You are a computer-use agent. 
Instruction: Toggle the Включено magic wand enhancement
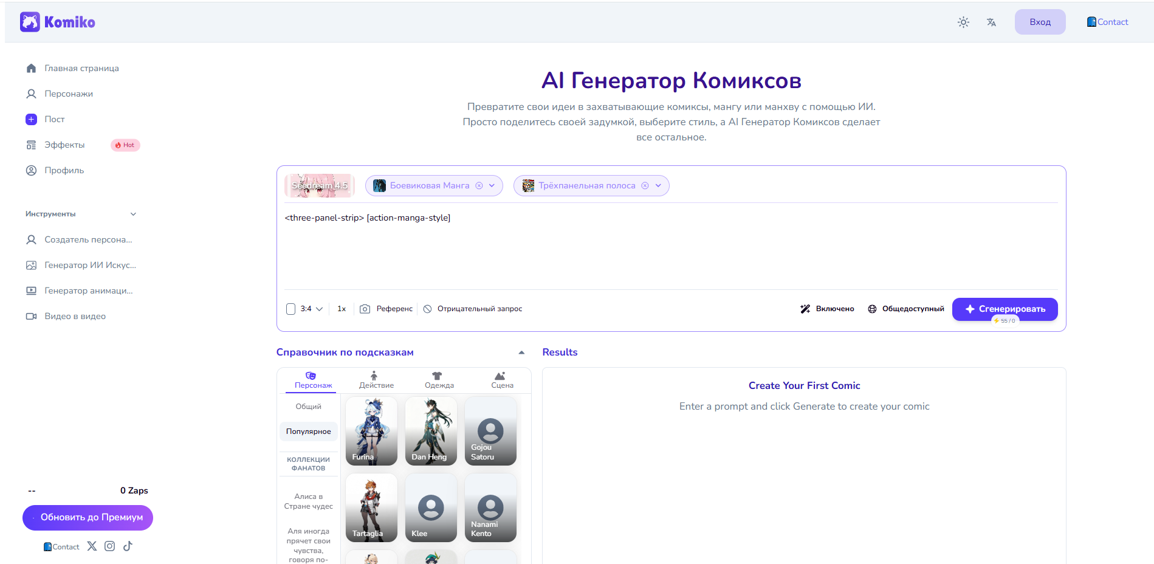pyautogui.click(x=827, y=309)
